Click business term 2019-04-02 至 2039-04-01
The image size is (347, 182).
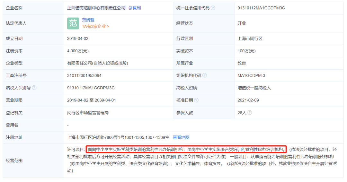(91, 100)
